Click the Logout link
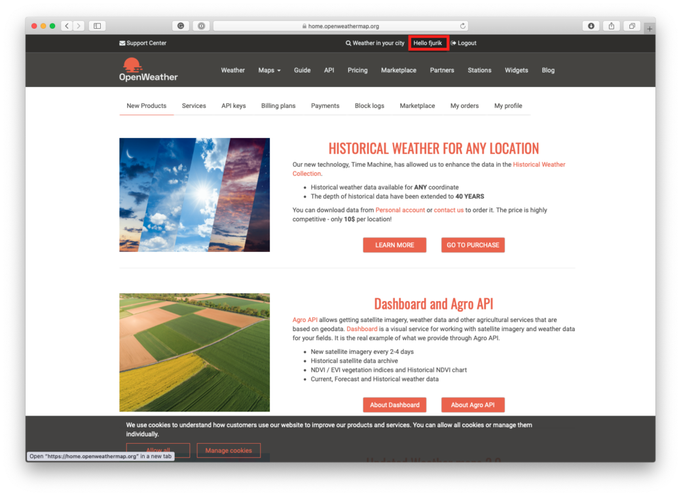This screenshot has width=681, height=496. point(464,43)
